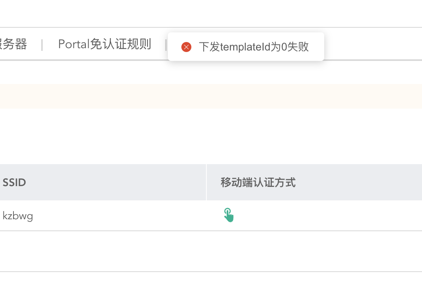Click the tab bar area right of the toast
Image resolution: width=422 pixels, height=289 pixels.
(373, 44)
